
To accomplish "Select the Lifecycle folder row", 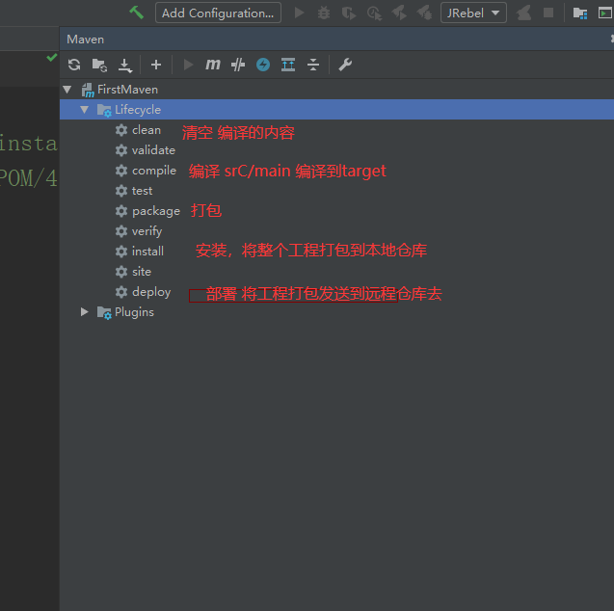I will 336,110.
